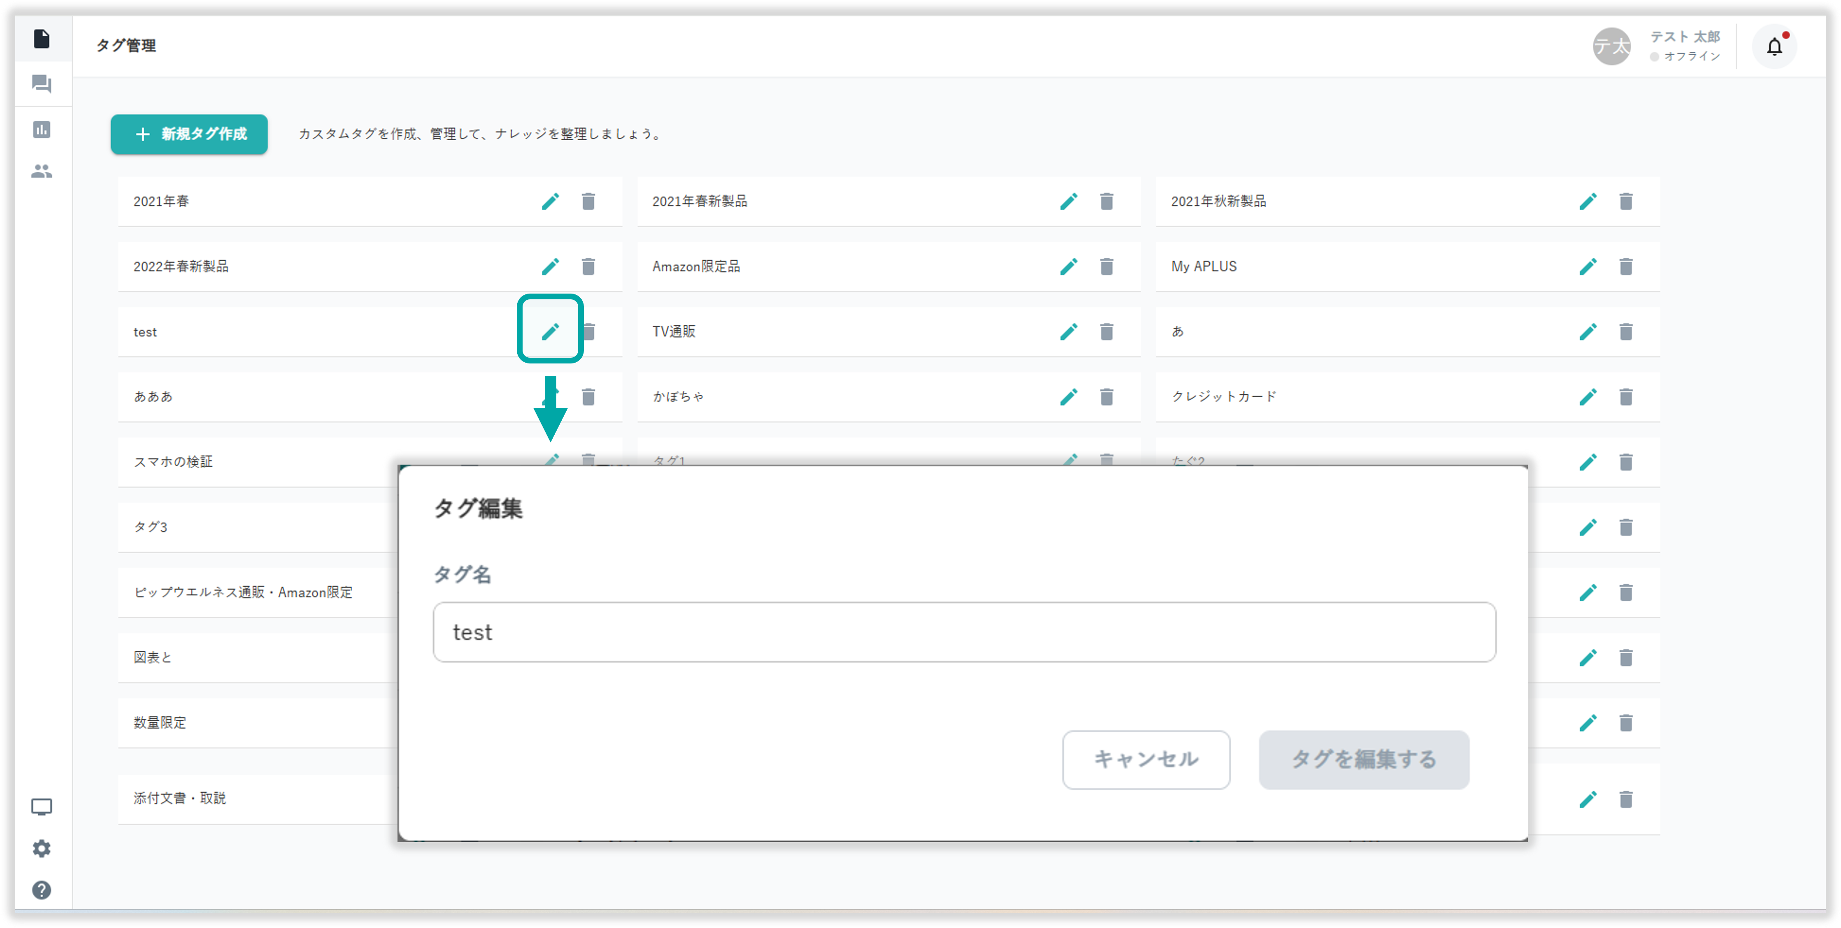The height and width of the screenshot is (928, 1841).
Task: Click 新規タグ作成 button
Action: tap(189, 134)
